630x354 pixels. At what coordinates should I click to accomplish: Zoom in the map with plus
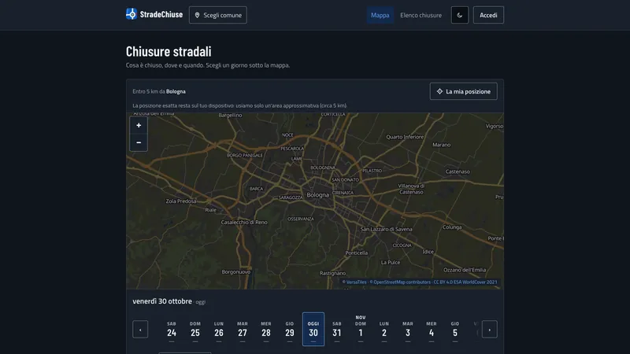tap(139, 125)
